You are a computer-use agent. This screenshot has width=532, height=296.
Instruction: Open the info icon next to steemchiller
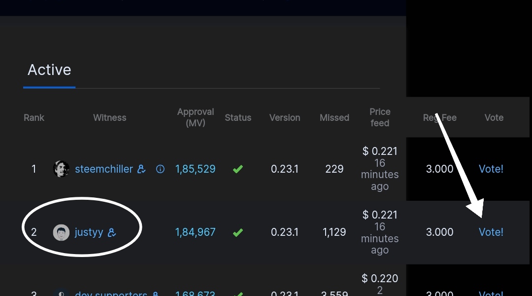click(160, 169)
